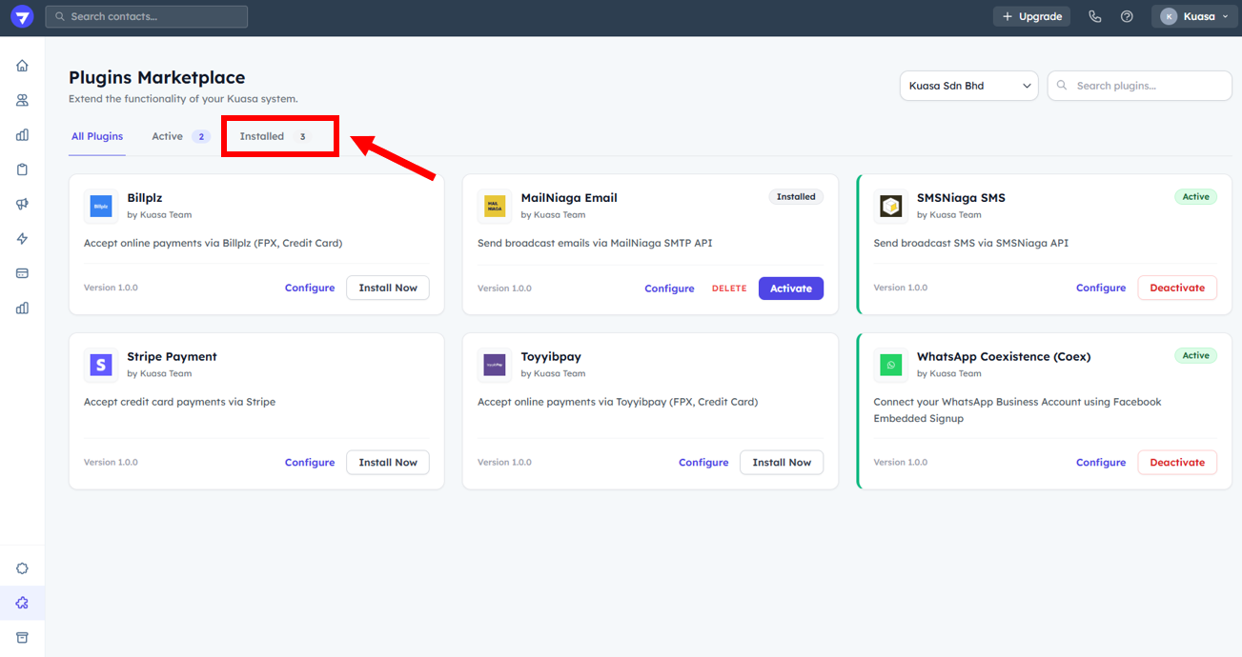The height and width of the screenshot is (657, 1242).
Task: Open the help question mark icon
Action: pos(1127,16)
